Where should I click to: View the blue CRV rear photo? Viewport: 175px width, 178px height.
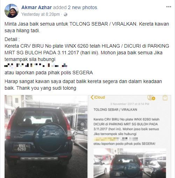[46, 136]
